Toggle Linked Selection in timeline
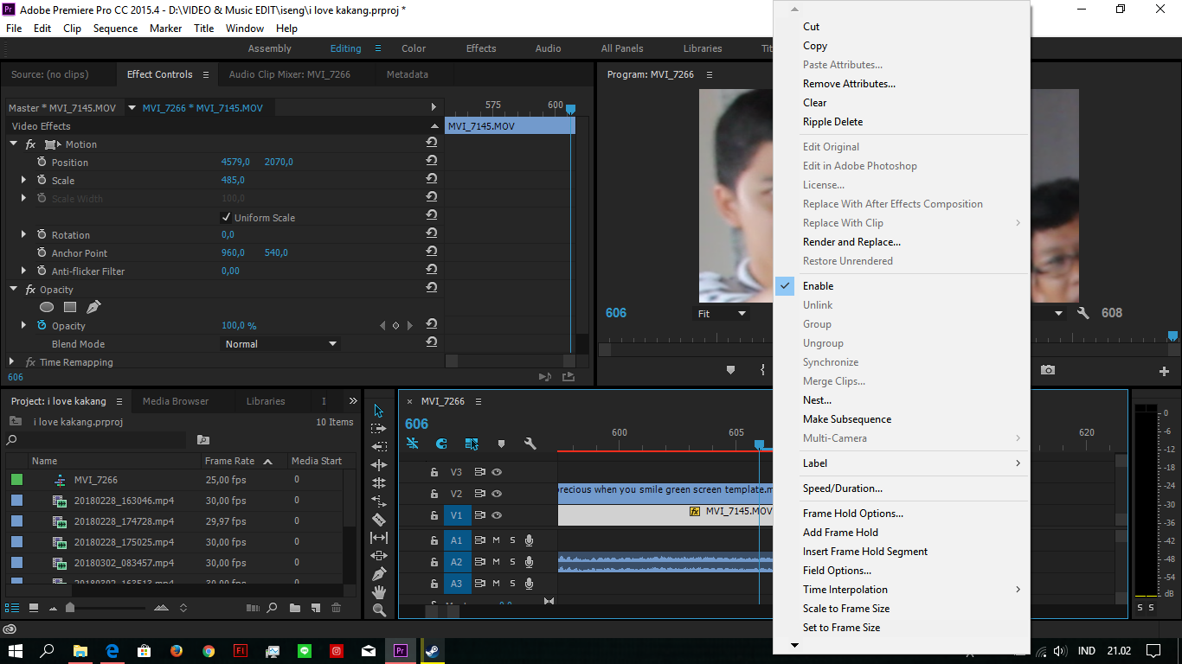The height and width of the screenshot is (664, 1182). (472, 444)
